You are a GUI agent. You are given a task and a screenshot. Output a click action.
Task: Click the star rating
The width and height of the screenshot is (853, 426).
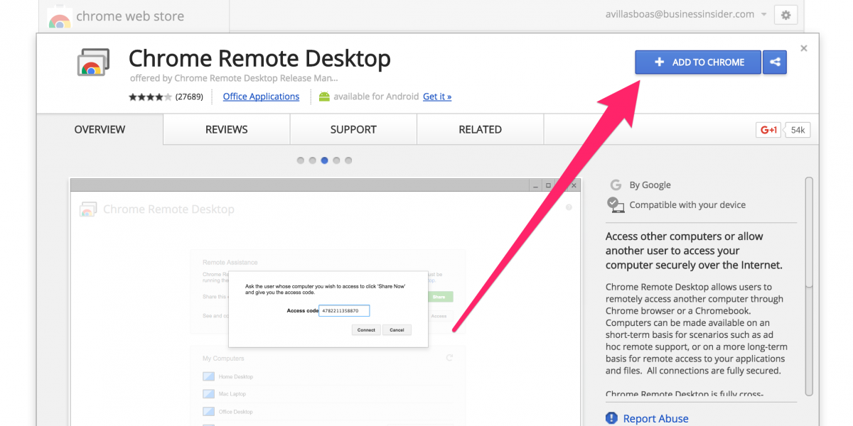point(150,97)
